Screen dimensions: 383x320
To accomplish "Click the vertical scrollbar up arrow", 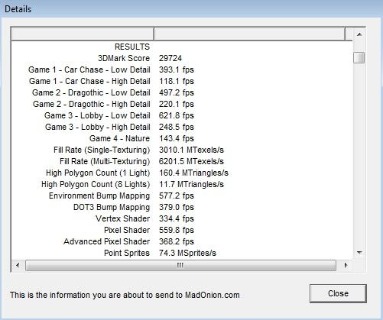I will coord(359,34).
